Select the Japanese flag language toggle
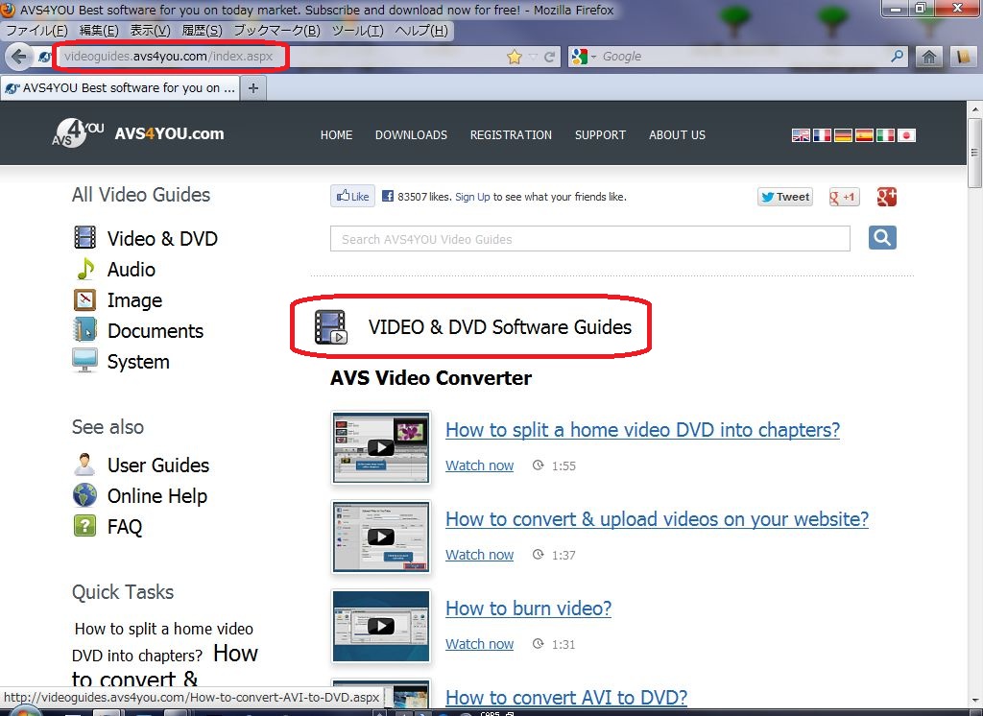Screen dimensions: 983x716 tap(906, 135)
